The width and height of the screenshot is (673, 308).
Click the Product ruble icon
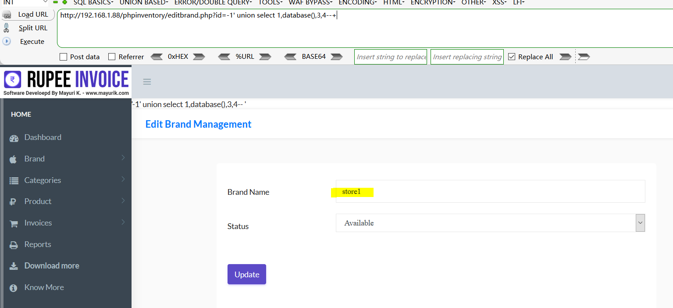coord(13,202)
